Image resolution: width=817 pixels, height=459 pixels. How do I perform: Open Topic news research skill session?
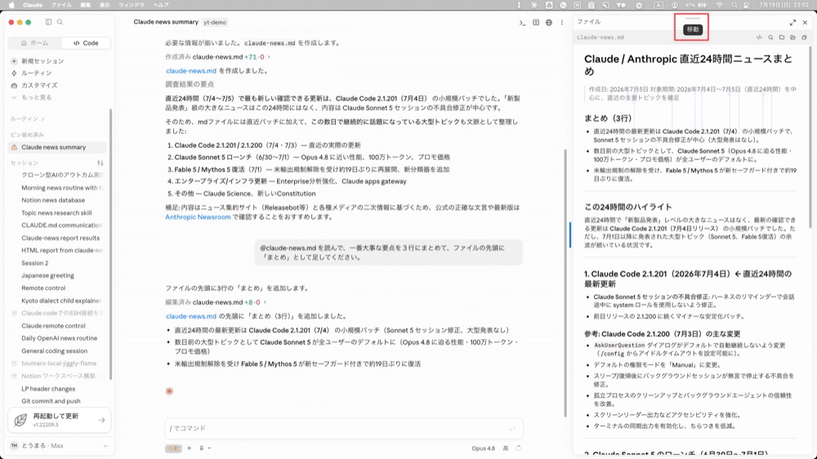[x=57, y=212]
